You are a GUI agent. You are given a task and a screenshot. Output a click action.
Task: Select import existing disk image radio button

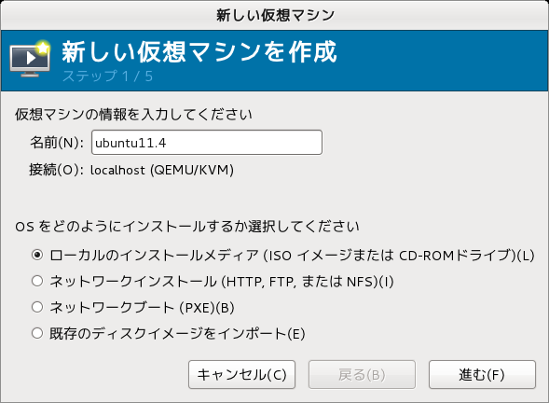pos(37,333)
